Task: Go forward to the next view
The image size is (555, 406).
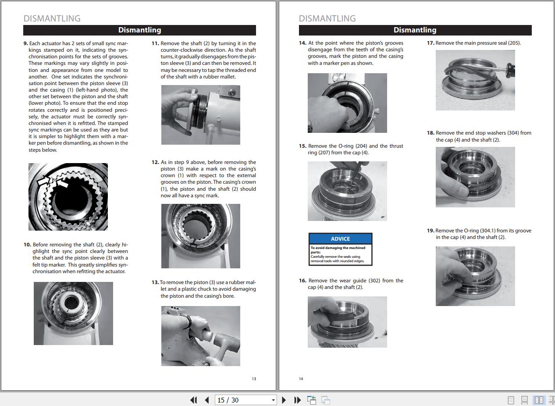Action: 326,400
